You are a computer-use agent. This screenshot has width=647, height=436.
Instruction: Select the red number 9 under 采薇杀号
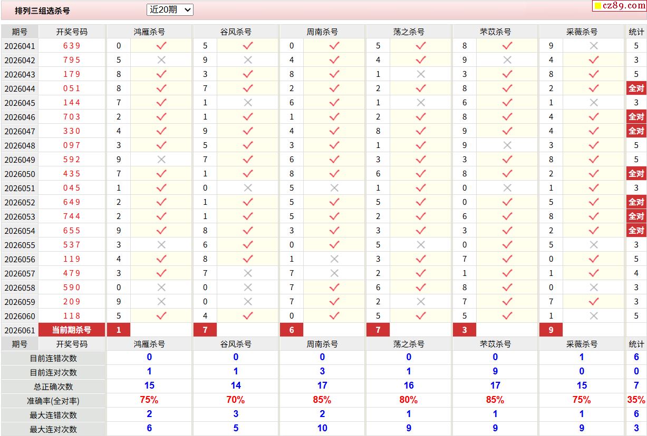click(x=551, y=330)
